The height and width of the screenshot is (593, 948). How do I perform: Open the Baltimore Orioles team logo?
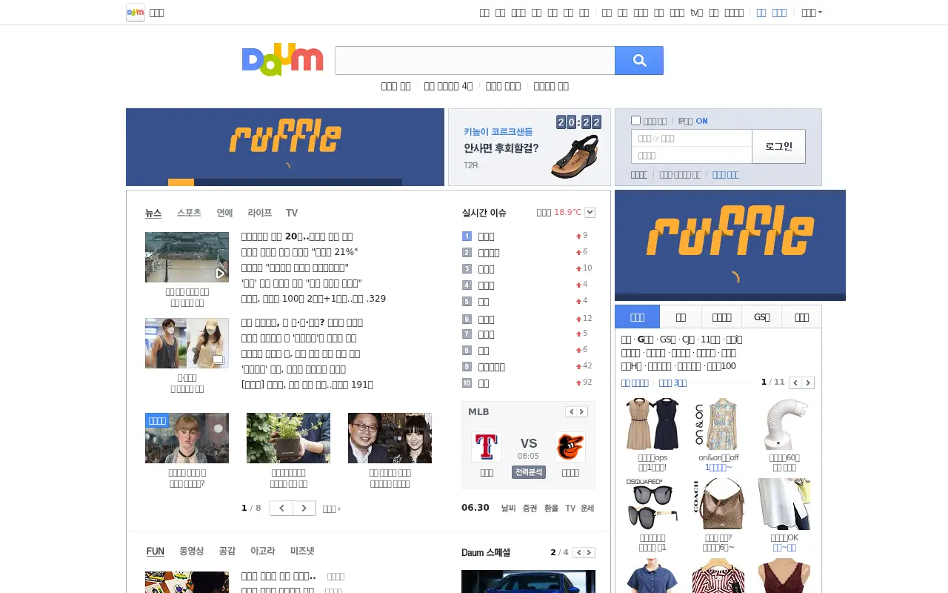[x=570, y=447]
